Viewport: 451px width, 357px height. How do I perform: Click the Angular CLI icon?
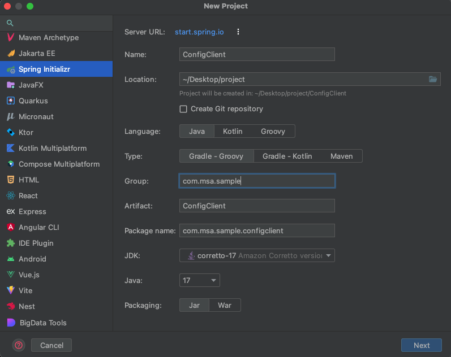coord(11,227)
